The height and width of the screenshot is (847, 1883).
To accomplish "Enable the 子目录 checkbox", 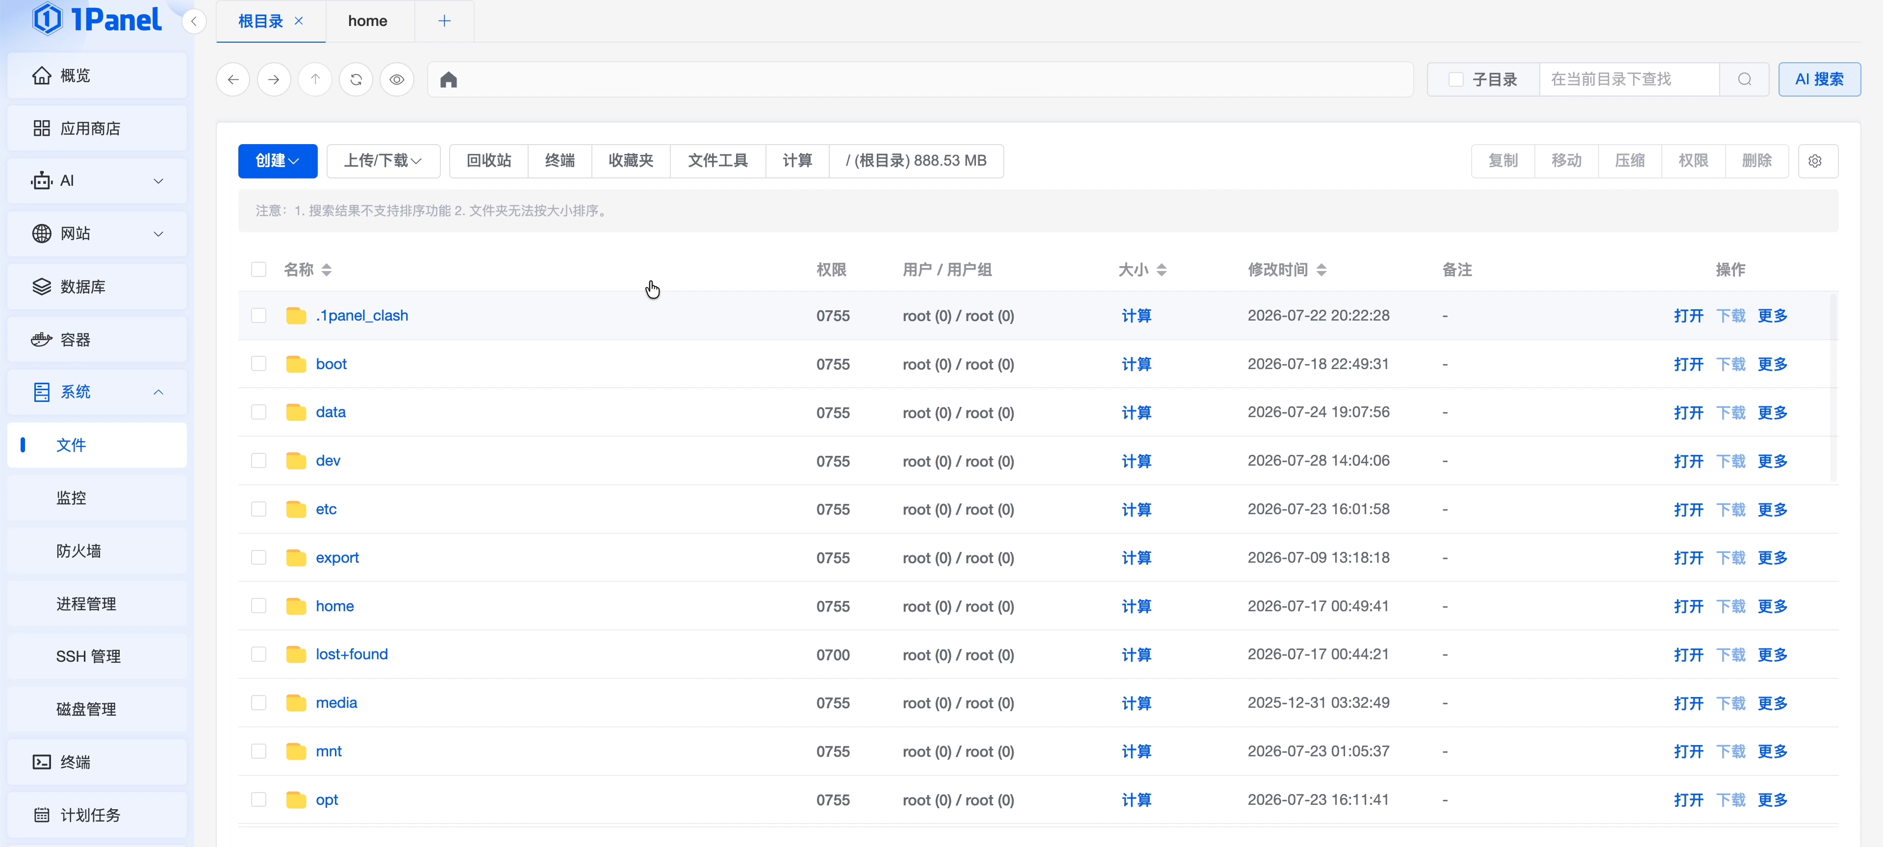I will 1455,80.
